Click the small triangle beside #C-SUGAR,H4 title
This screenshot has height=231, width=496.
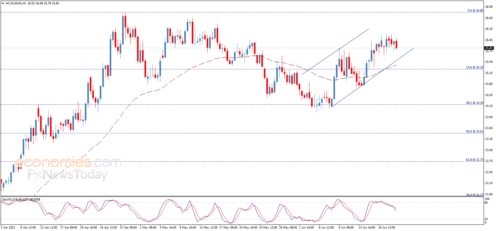click(3, 3)
